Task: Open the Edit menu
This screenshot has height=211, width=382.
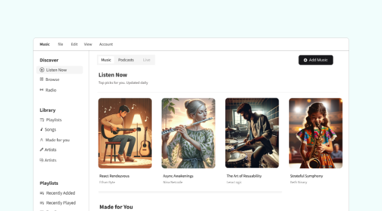Action: pyautogui.click(x=74, y=44)
